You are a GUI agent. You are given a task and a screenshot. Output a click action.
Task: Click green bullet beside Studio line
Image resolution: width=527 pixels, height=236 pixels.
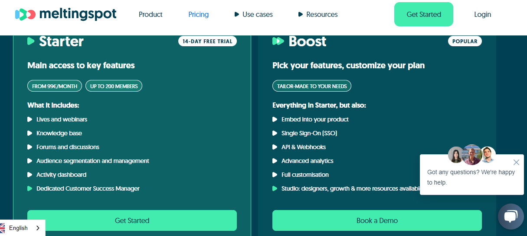[275, 188]
